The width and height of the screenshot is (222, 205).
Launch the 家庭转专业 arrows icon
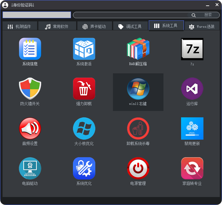pyautogui.click(x=192, y=168)
